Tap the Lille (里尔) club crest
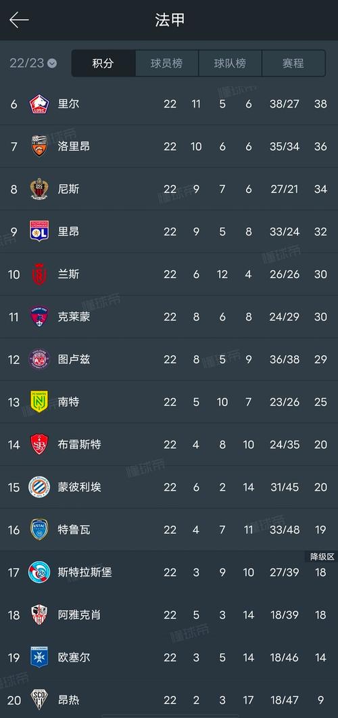The height and width of the screenshot is (718, 338). point(39,104)
